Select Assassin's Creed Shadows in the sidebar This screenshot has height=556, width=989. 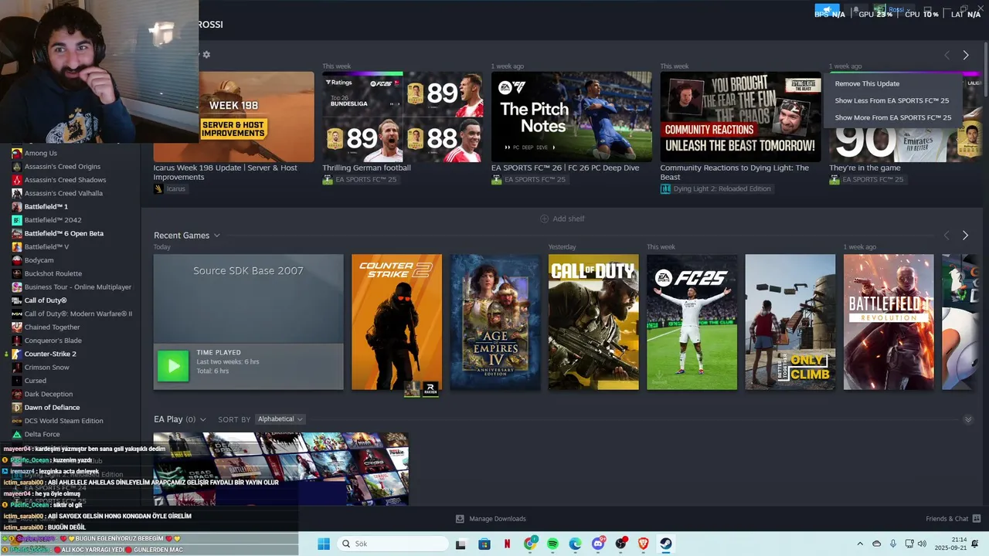(x=65, y=180)
